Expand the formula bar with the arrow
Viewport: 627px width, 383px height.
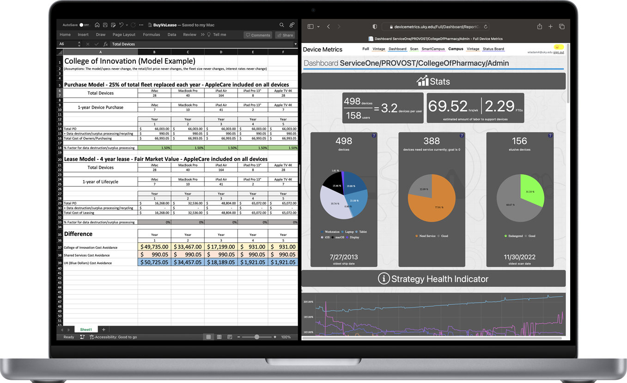[x=295, y=44]
